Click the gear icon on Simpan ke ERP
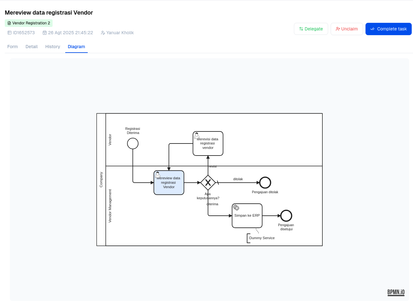Screen dimensions: 413x306 point(236,208)
